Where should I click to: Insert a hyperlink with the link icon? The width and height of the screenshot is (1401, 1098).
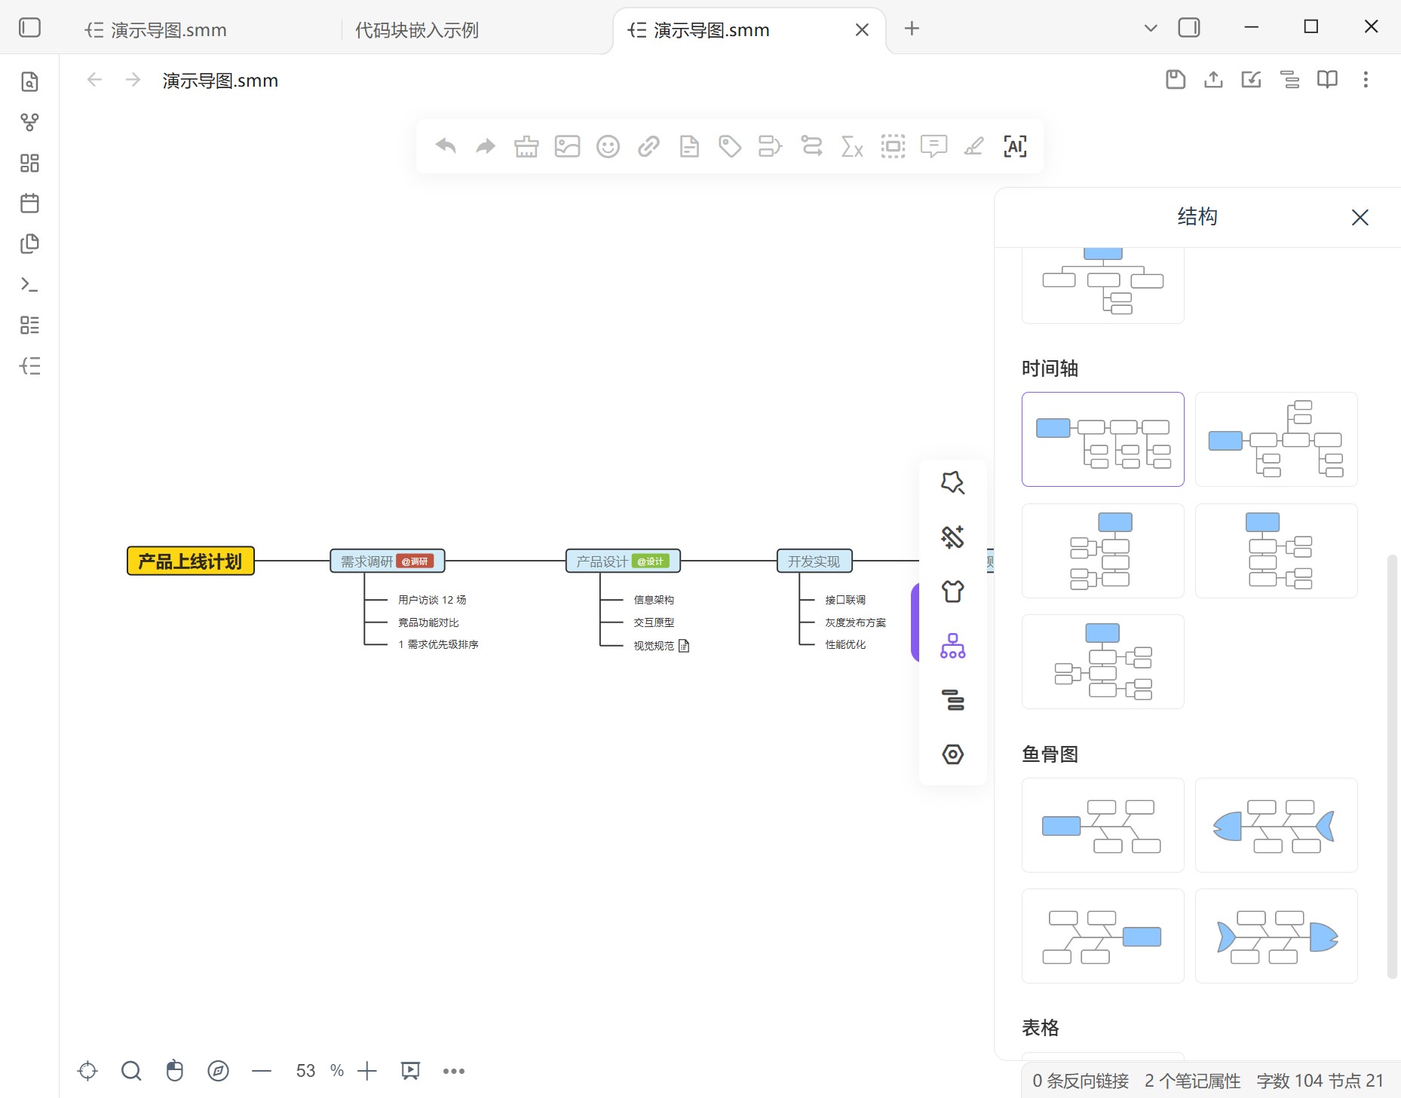coord(648,145)
